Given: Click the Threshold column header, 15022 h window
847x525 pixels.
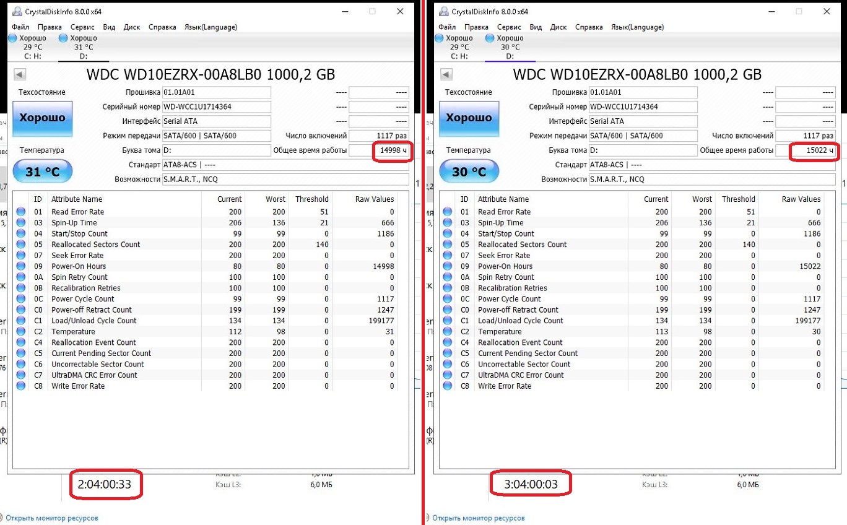Looking at the screenshot, I should pyautogui.click(x=739, y=199).
